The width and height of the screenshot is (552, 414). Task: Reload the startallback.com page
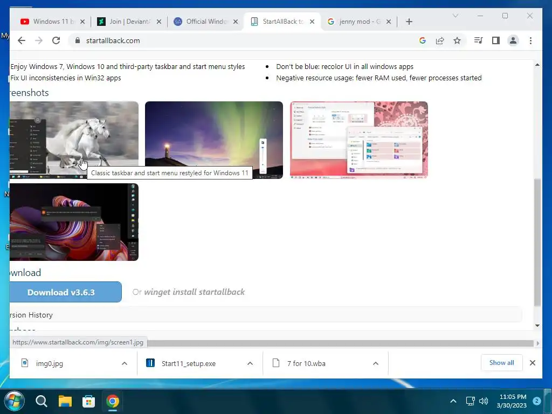56,40
